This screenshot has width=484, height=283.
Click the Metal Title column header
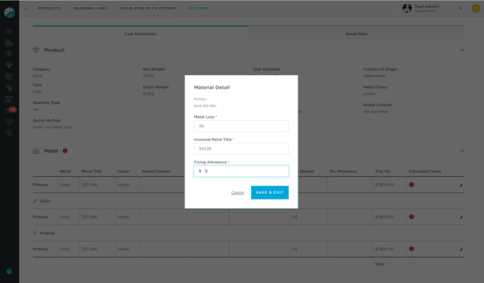pyautogui.click(x=91, y=171)
